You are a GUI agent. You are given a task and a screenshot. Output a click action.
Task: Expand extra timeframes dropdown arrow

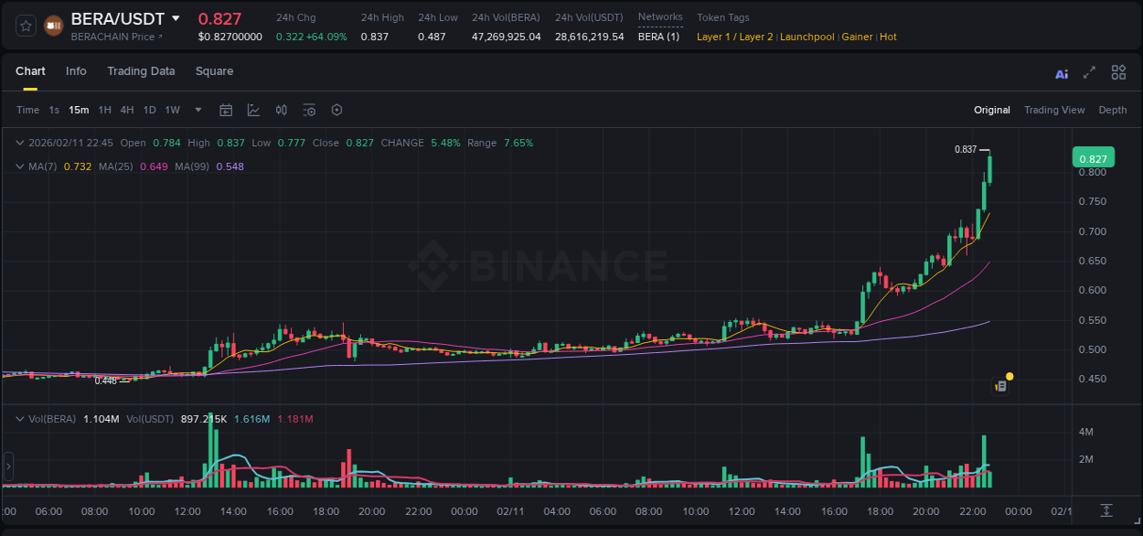[197, 110]
